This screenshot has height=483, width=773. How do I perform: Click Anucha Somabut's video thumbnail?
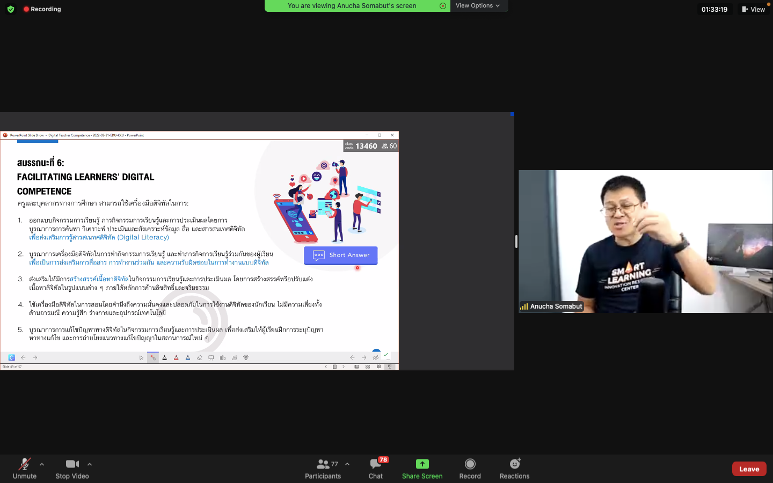point(645,241)
